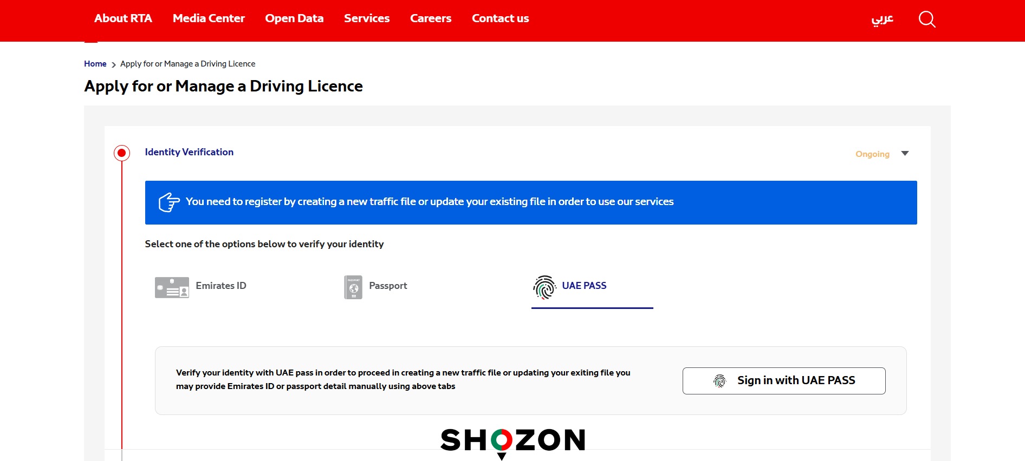
Task: Click the UAE PASS fingerprint tab icon
Action: 544,287
